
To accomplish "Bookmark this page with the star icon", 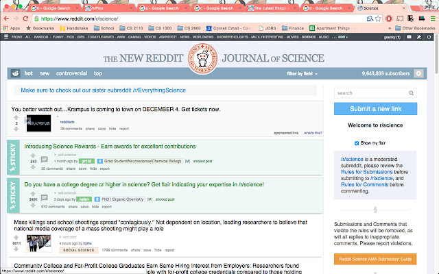I will point(378,18).
